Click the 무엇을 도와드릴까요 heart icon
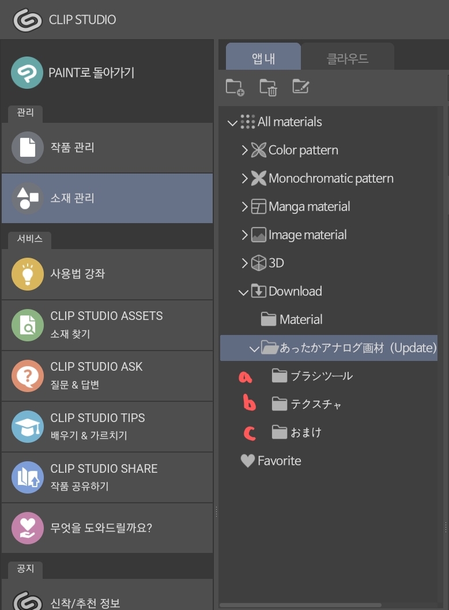Viewport: 449px width, 610px height. click(27, 528)
